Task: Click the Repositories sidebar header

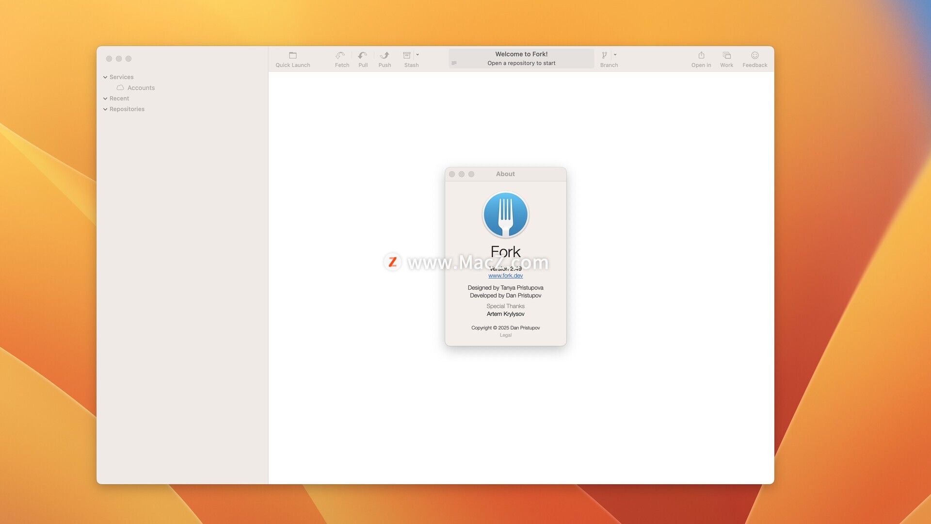Action: point(127,109)
